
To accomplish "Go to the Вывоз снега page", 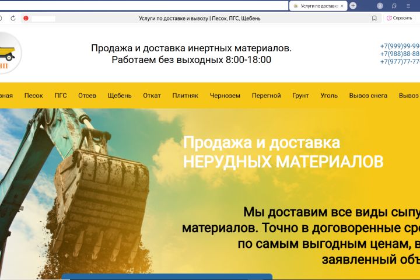I will click(x=368, y=96).
